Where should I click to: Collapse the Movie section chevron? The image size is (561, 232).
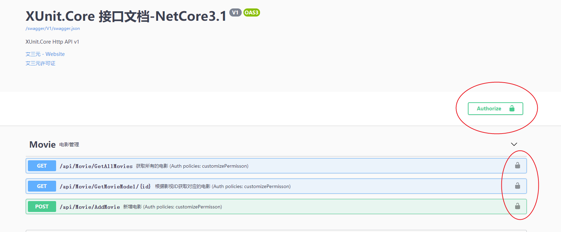point(514,144)
